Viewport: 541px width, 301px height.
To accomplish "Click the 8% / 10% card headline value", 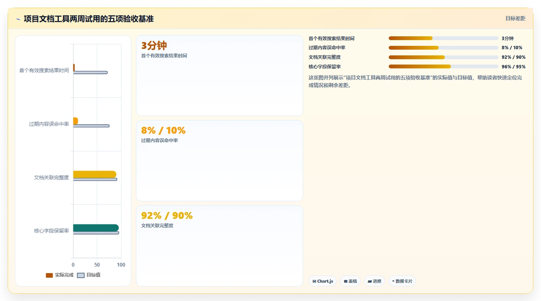I will coord(163,131).
